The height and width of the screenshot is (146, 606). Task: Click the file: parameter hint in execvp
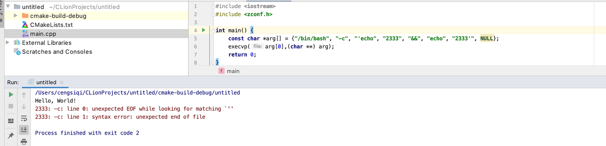pyautogui.click(x=257, y=47)
